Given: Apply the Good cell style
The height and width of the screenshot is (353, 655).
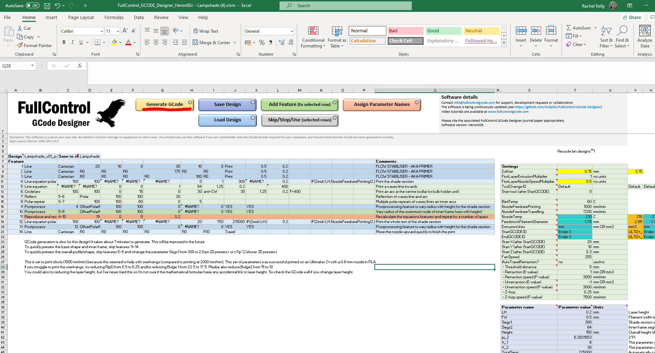Looking at the screenshot, I should pyautogui.click(x=443, y=31).
